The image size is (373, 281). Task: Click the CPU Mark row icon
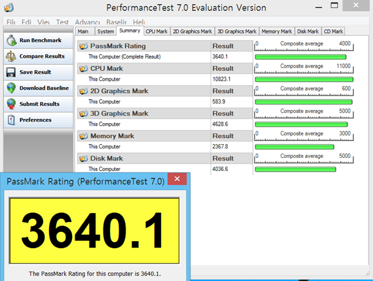pos(83,69)
